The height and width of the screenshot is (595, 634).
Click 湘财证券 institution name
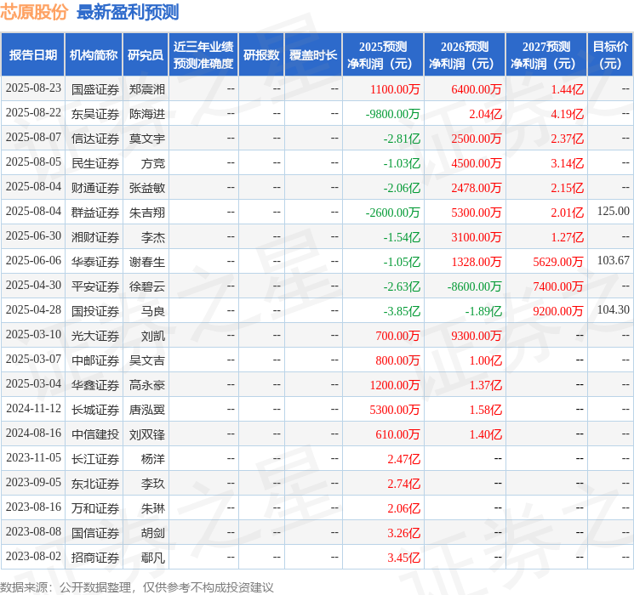[95, 237]
